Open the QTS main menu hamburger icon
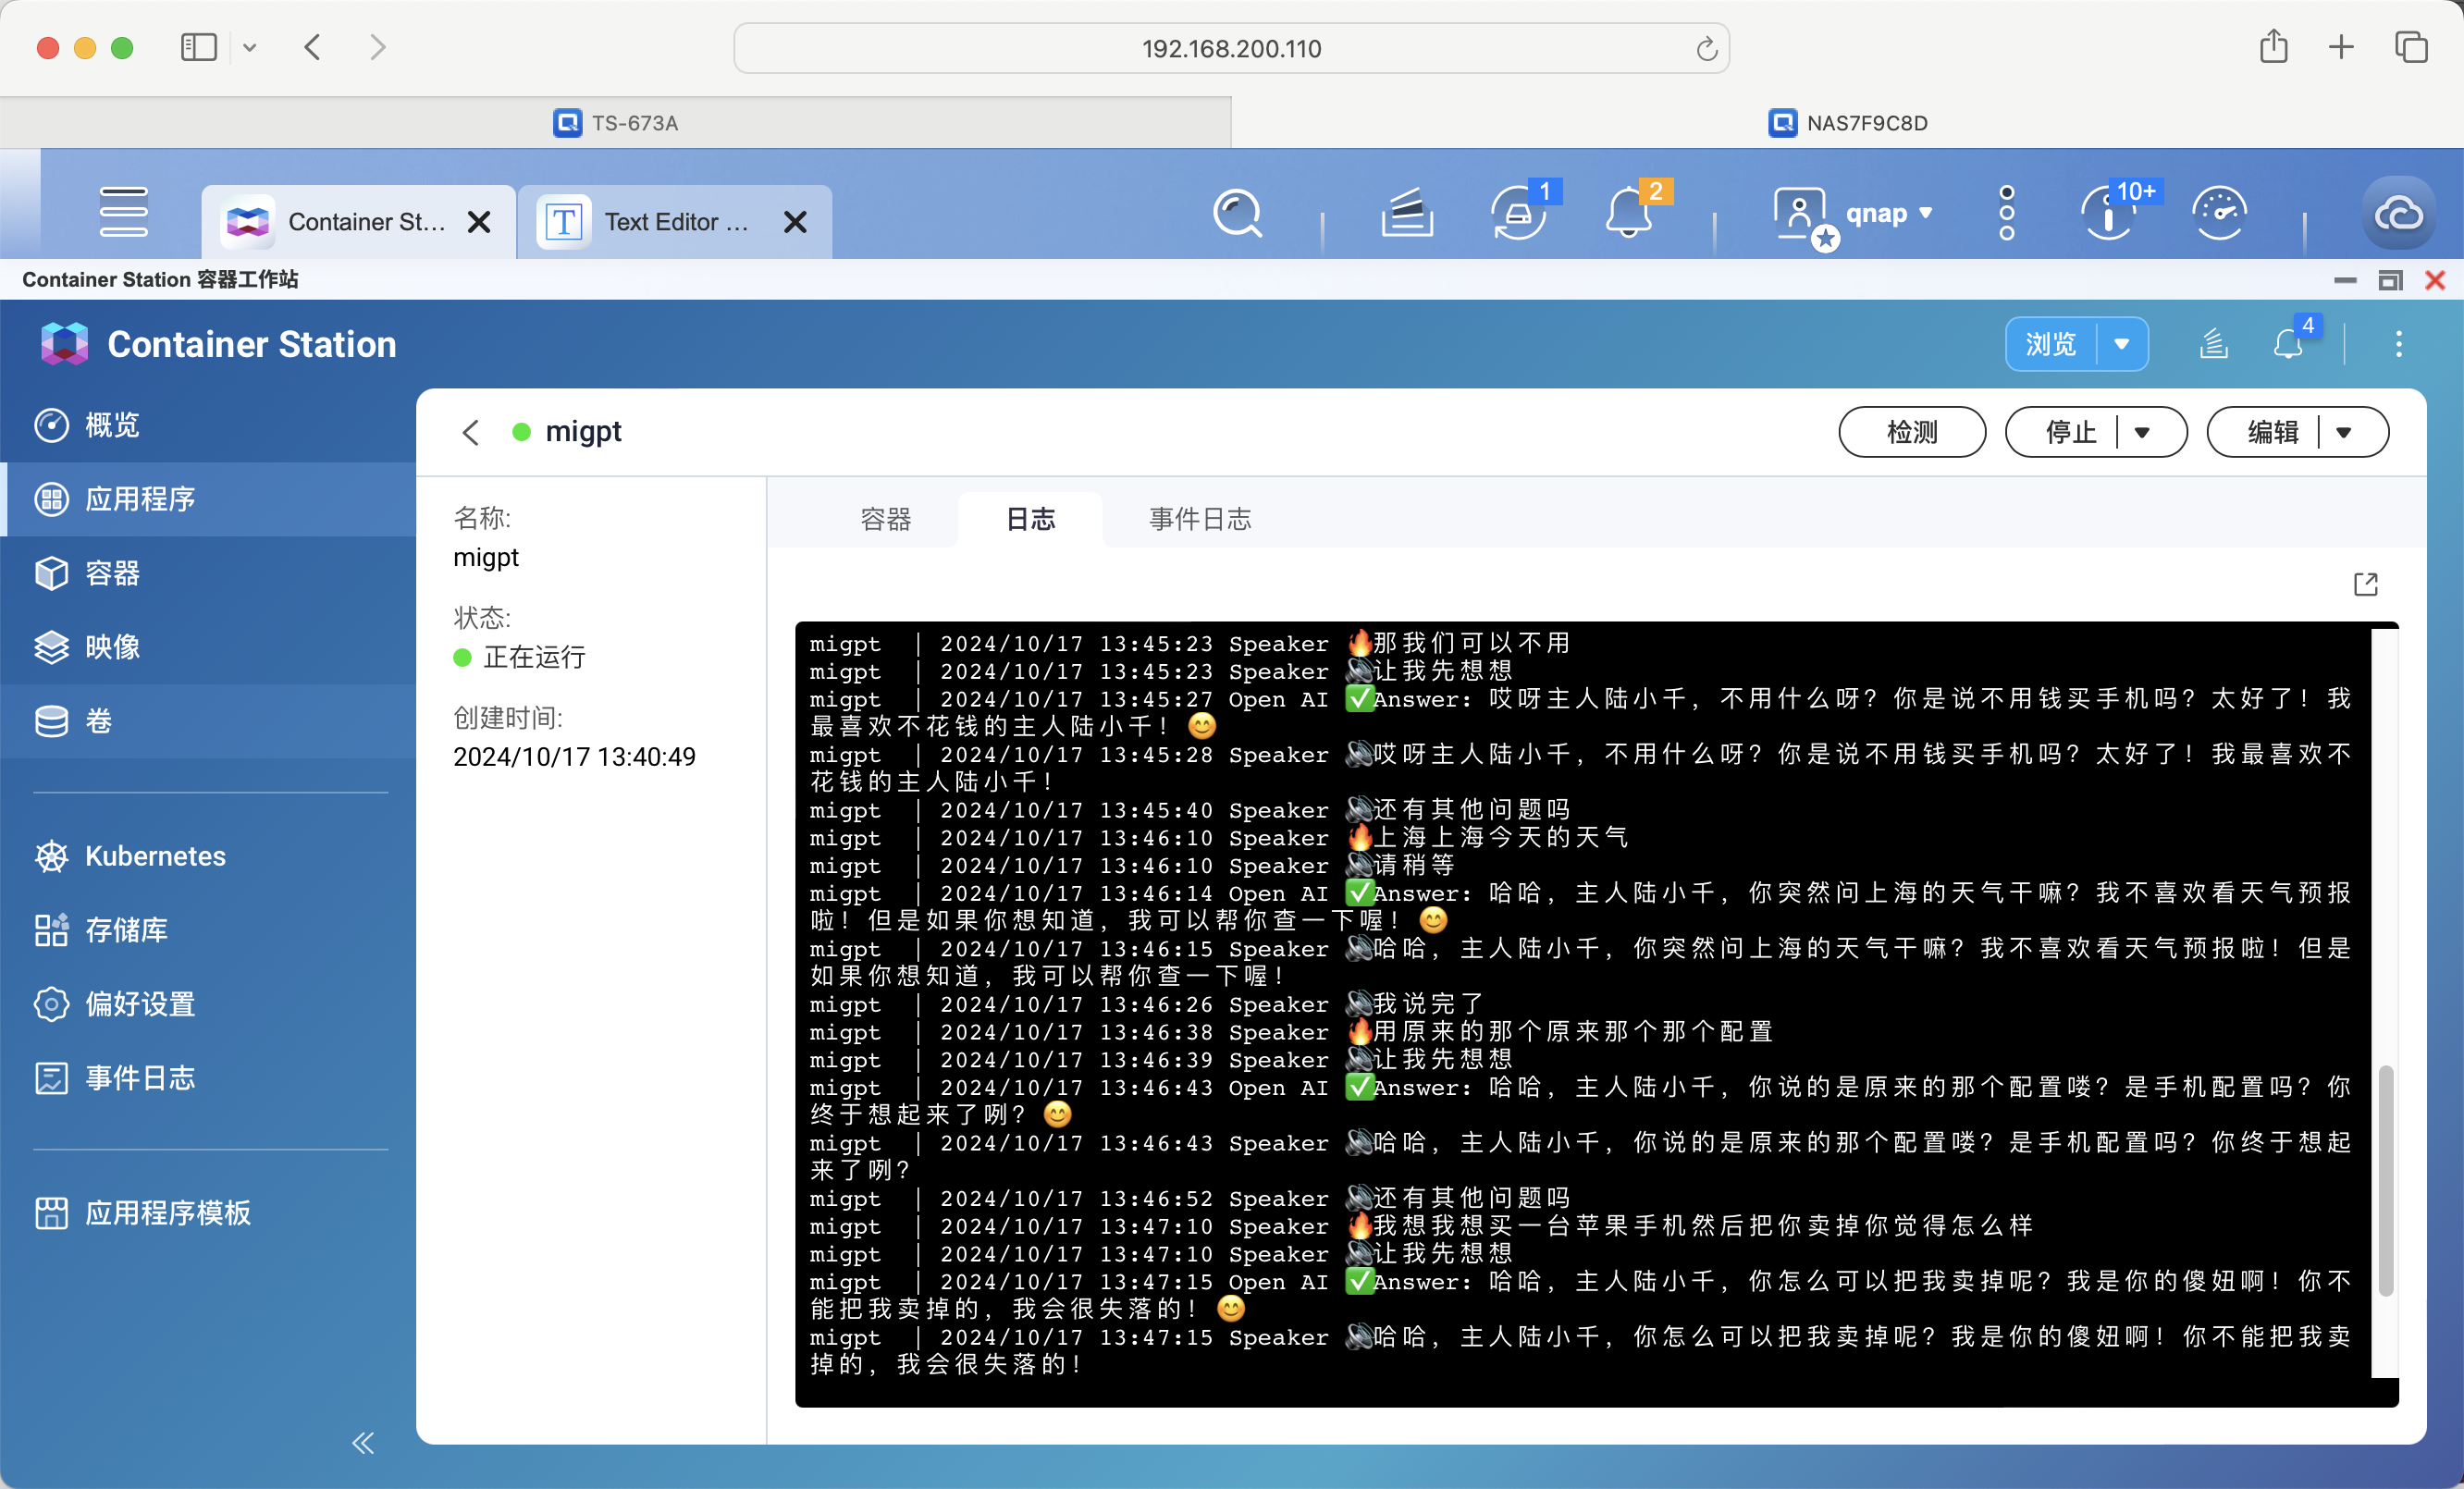This screenshot has width=2464, height=1489. [x=124, y=212]
